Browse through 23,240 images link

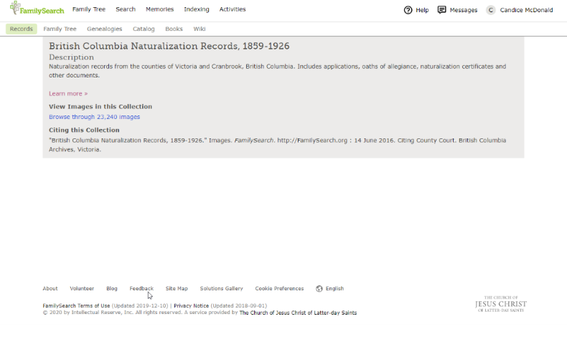(x=94, y=117)
